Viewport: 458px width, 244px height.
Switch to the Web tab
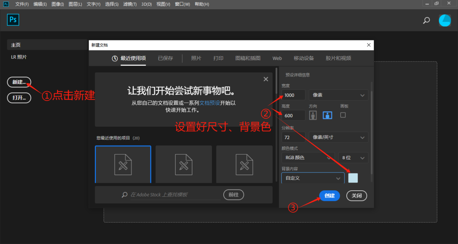click(x=277, y=58)
